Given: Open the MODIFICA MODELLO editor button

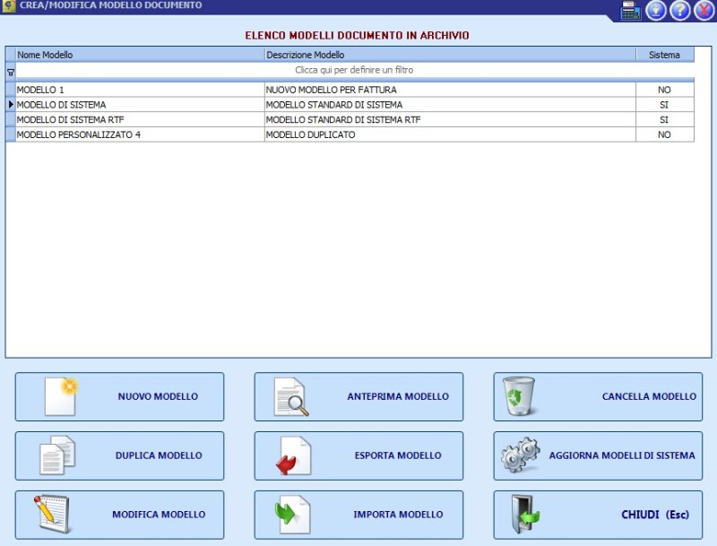Looking at the screenshot, I should pyautogui.click(x=119, y=515).
